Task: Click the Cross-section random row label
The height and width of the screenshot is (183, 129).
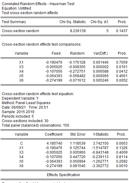Action: pos(20,31)
